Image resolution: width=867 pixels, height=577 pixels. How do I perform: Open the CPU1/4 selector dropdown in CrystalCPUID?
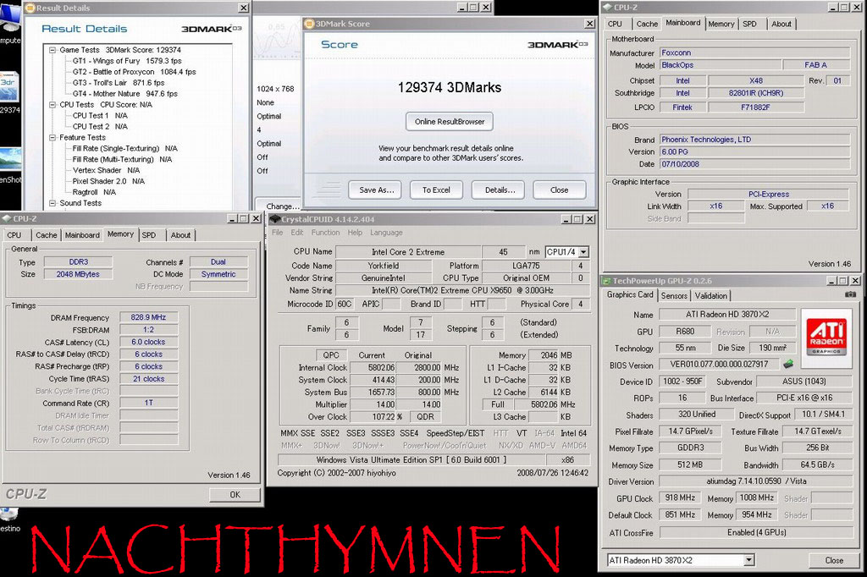tap(583, 252)
